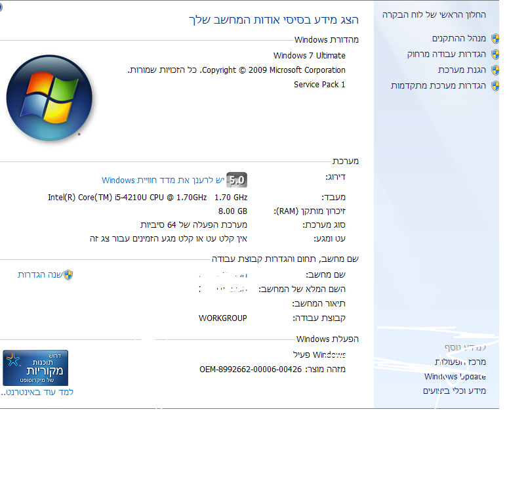
Task: Open System protection link (הגנת מערכת)
Action: click(462, 70)
